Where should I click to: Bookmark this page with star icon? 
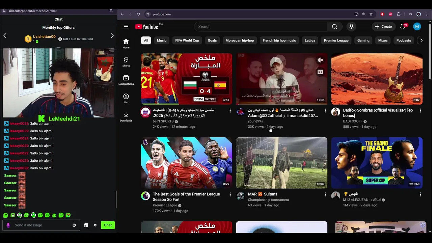click(x=371, y=14)
